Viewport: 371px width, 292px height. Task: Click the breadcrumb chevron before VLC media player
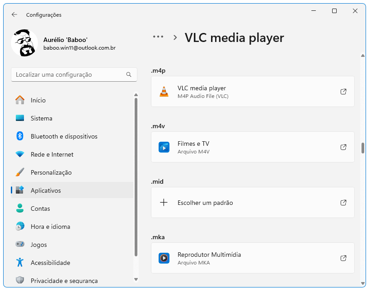point(175,37)
